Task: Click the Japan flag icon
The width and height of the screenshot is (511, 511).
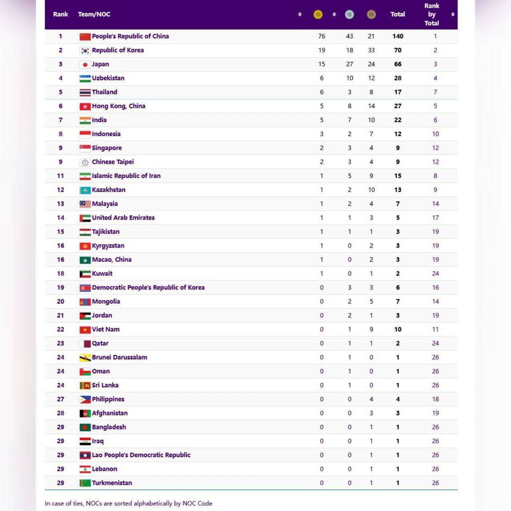Action: [x=85, y=65]
